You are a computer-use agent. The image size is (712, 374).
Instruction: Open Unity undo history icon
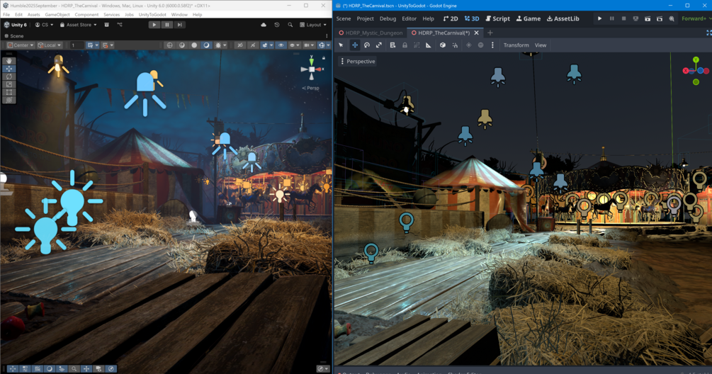pyautogui.click(x=277, y=25)
